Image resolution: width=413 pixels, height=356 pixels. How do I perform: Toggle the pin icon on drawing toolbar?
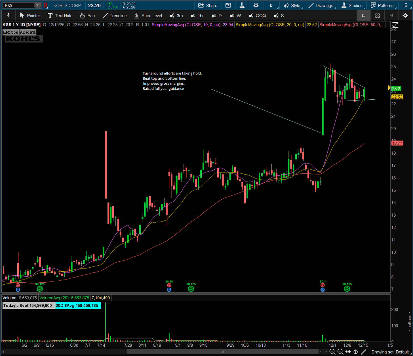(8, 15)
